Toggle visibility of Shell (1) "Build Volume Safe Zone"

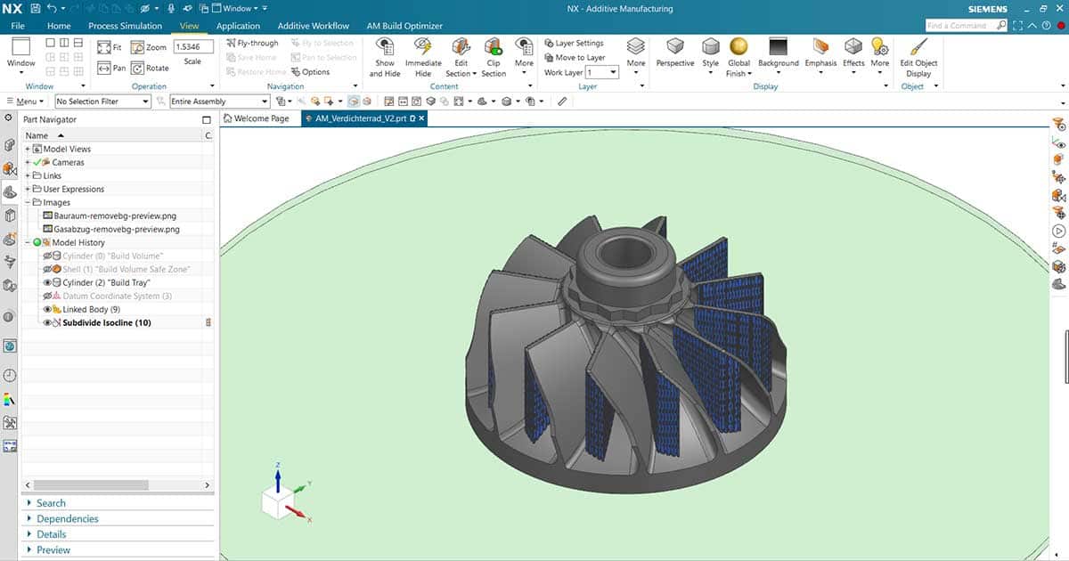(x=48, y=269)
